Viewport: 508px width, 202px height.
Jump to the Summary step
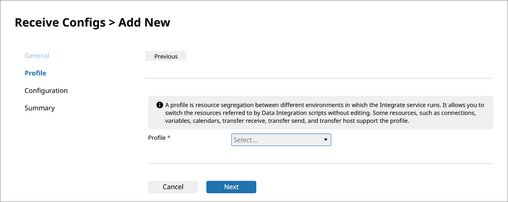click(40, 108)
